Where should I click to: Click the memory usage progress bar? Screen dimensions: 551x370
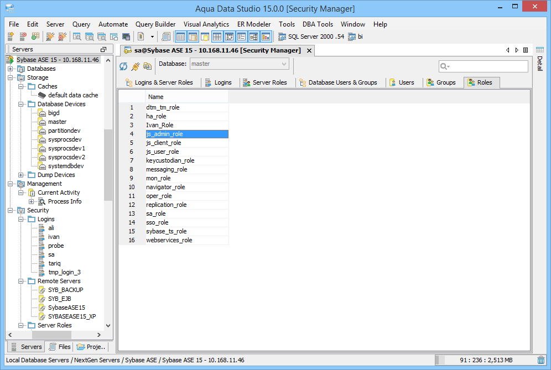[x=486, y=360]
